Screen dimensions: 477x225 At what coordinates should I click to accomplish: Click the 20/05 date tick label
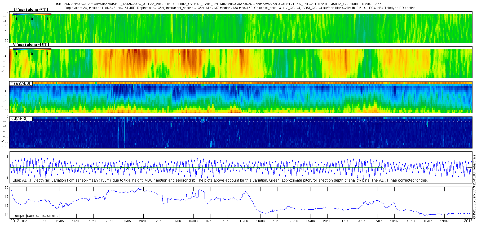pyautogui.click(x=110, y=221)
